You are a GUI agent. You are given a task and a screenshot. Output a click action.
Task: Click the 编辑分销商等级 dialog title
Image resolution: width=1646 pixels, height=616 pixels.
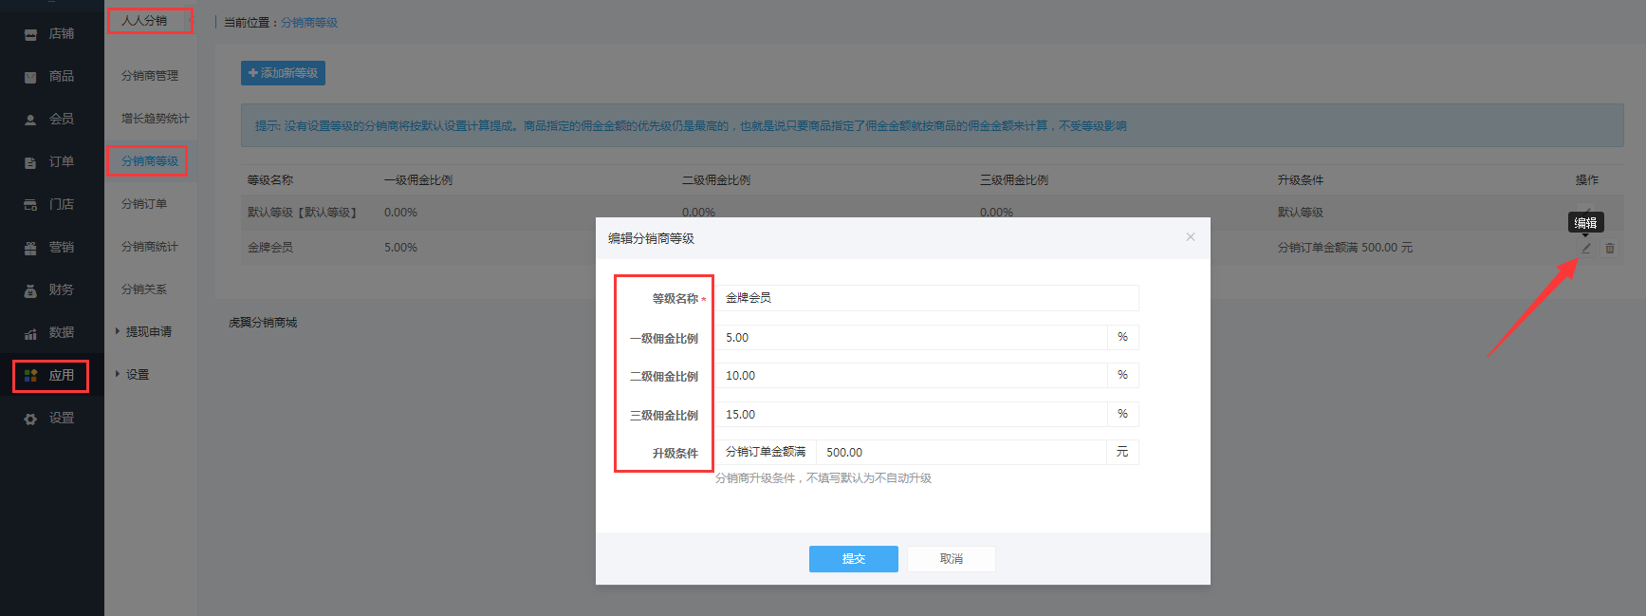[x=652, y=238]
